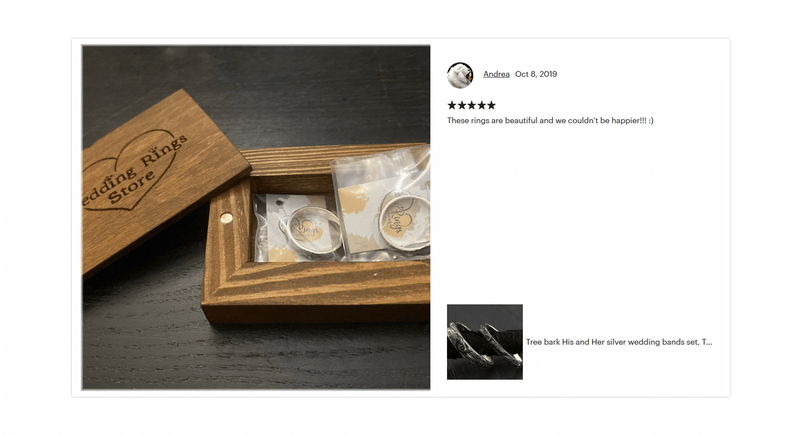Click Andrea's lion profile avatar
802x435 pixels.
click(x=460, y=75)
